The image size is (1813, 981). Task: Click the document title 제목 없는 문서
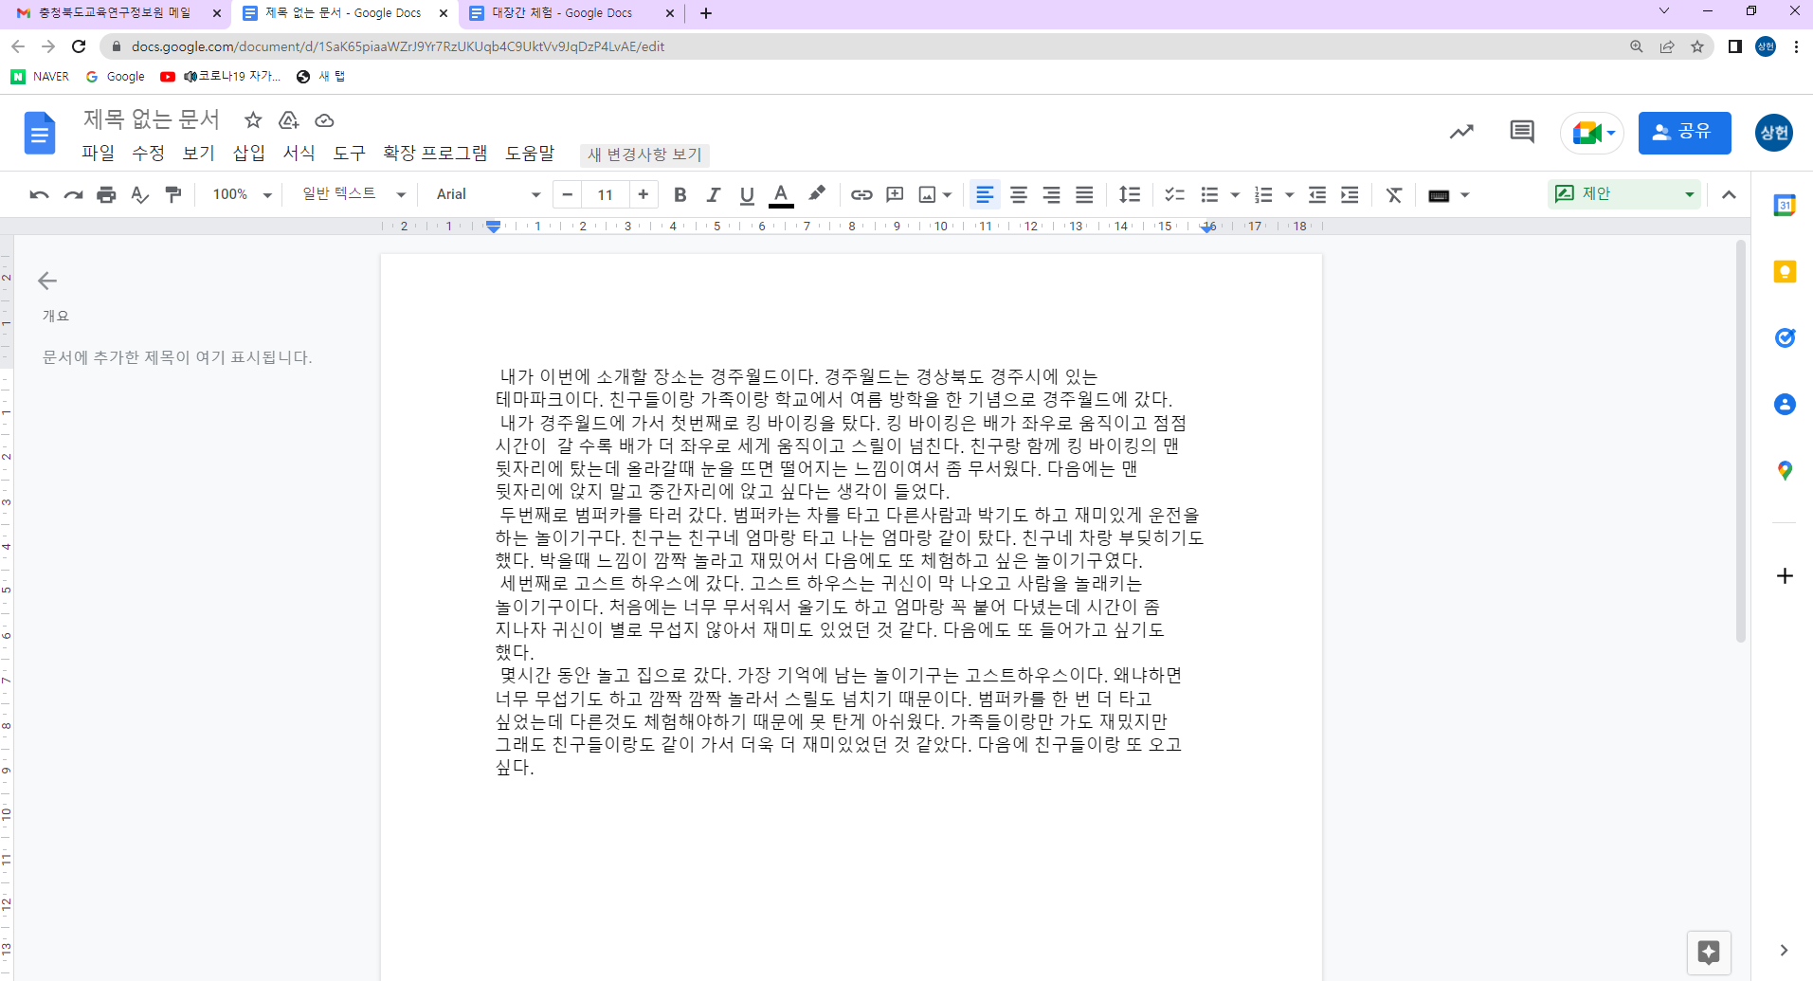[152, 119]
